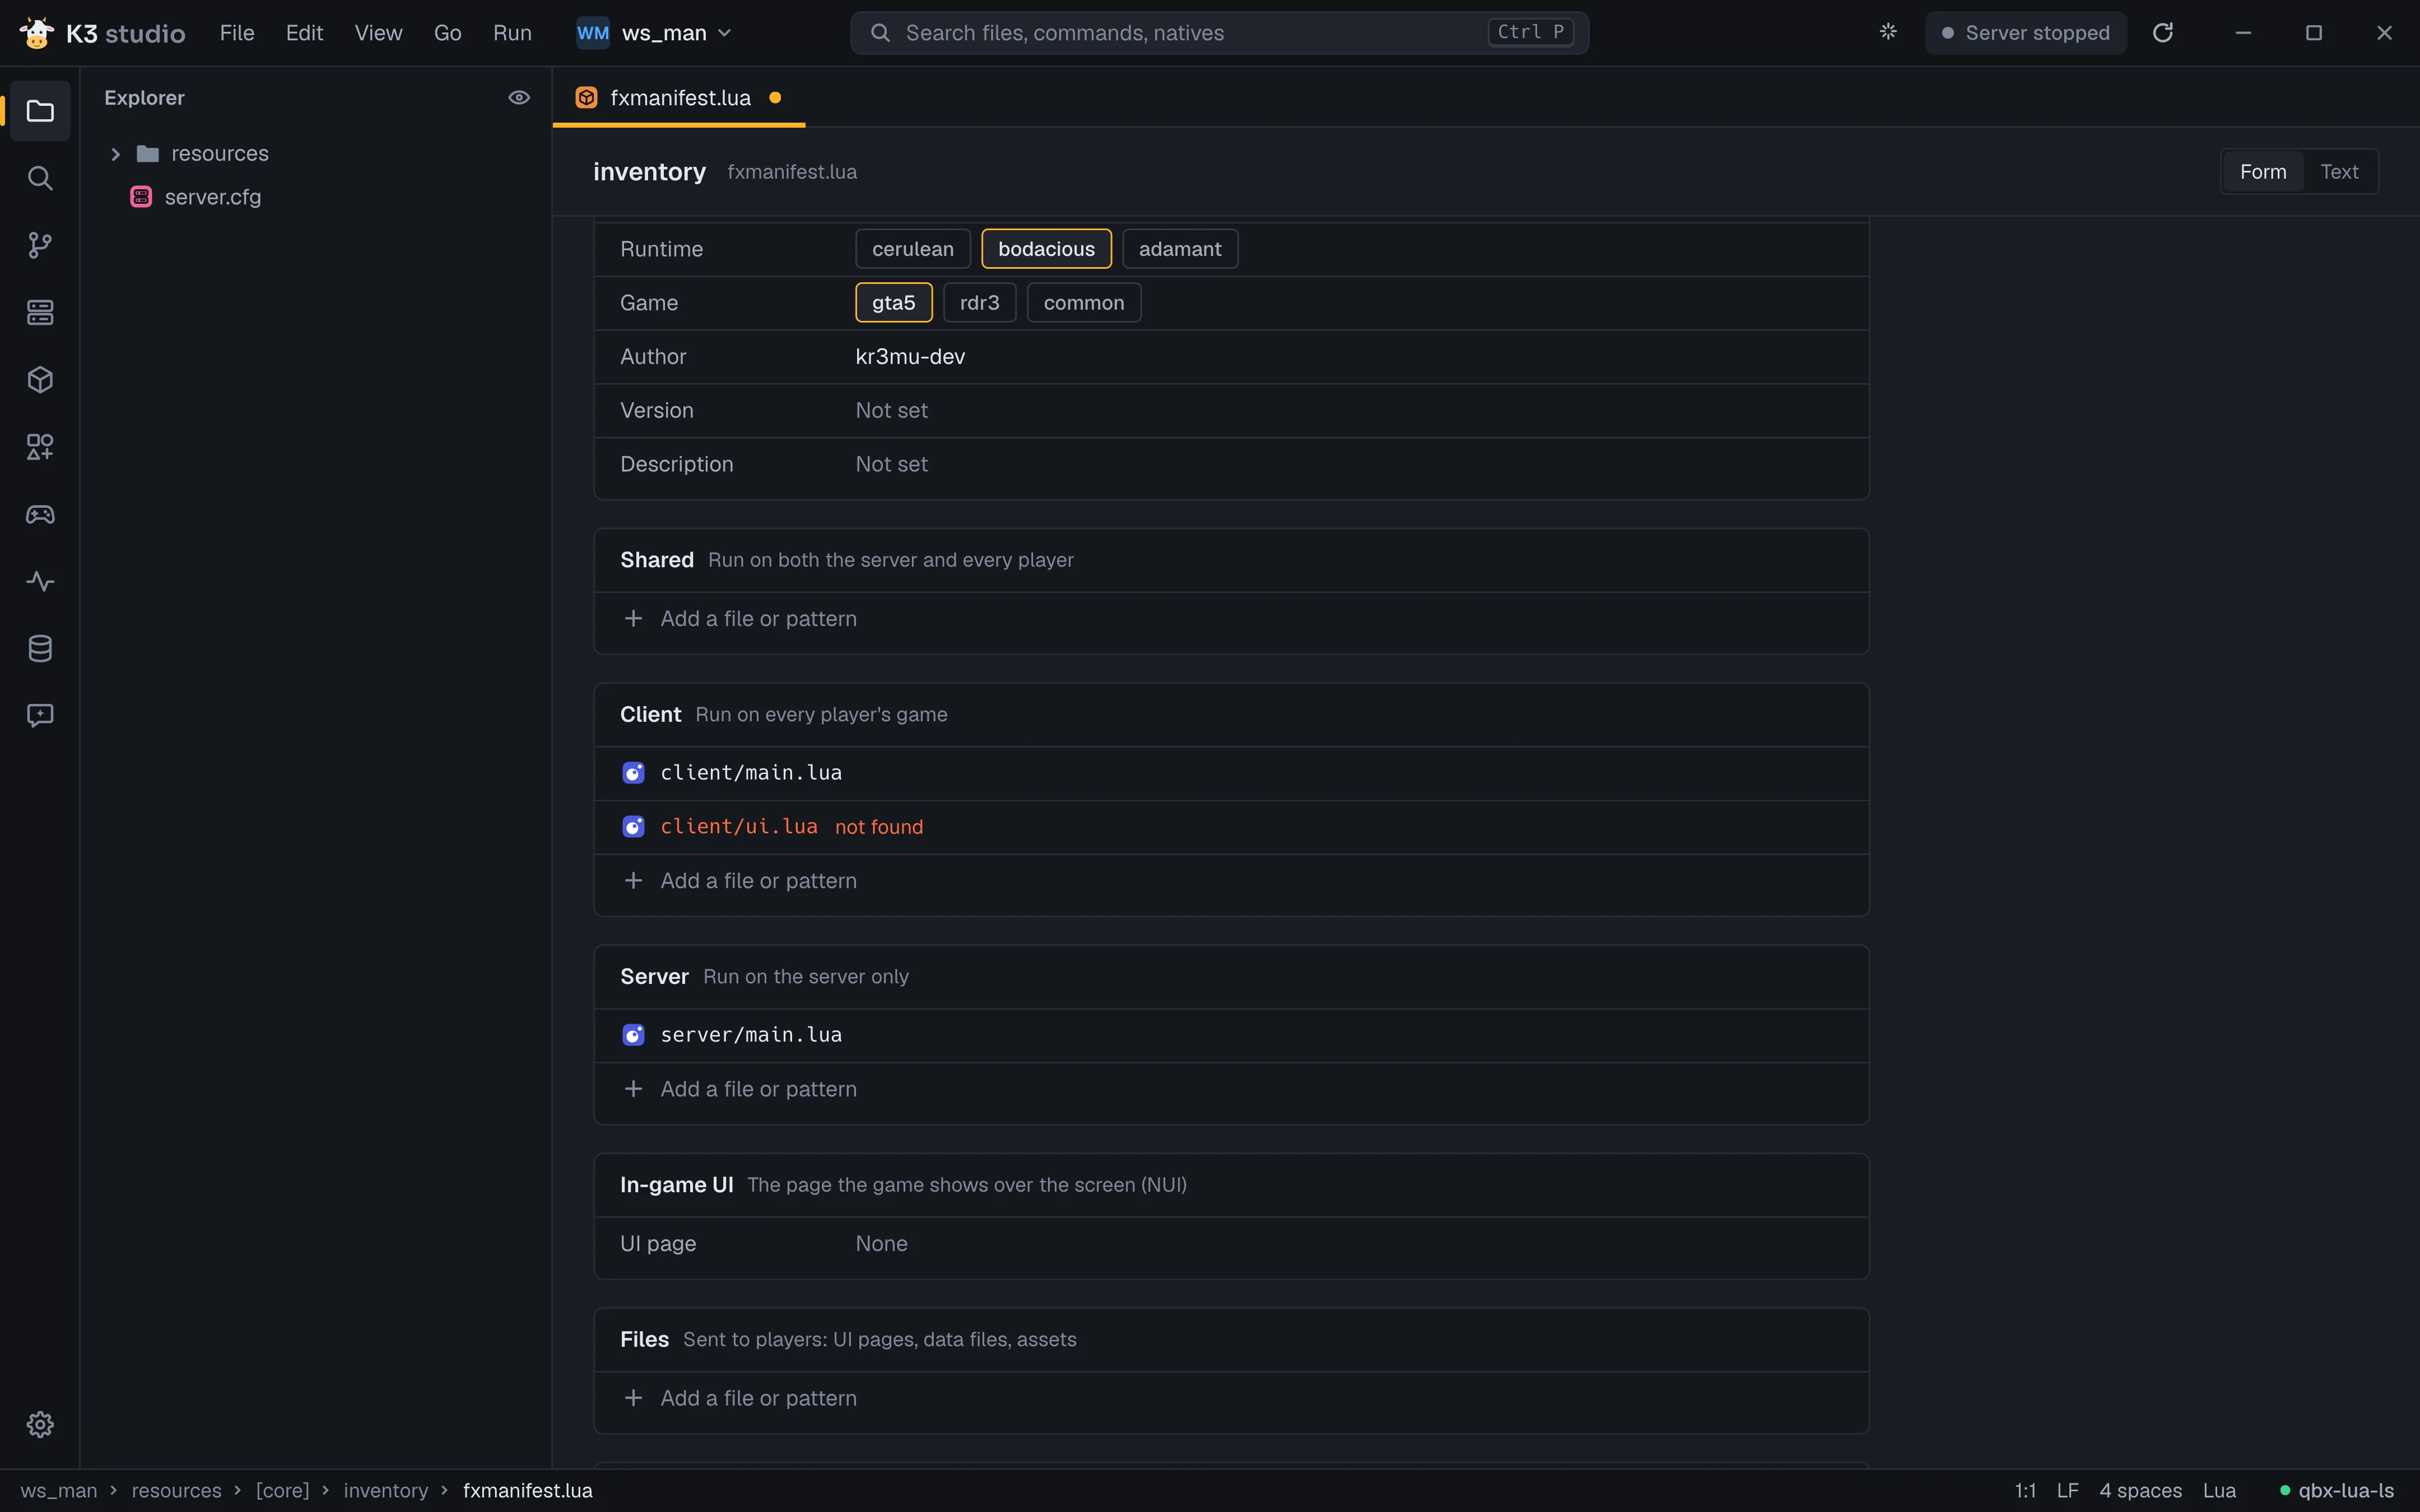Switch to the Form view tab
Screen dimensions: 2420x1512
(x=2263, y=172)
